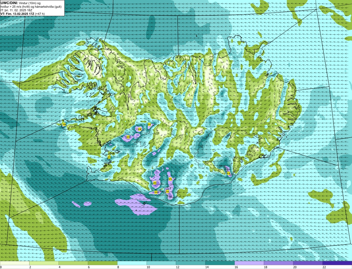Pick the 16–18 m/s light lavender swatch
The image size is (352, 269).
tap(249, 263)
